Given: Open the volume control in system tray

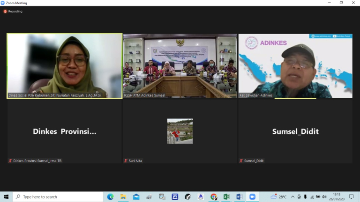Looking at the screenshot, I should [x=324, y=197].
